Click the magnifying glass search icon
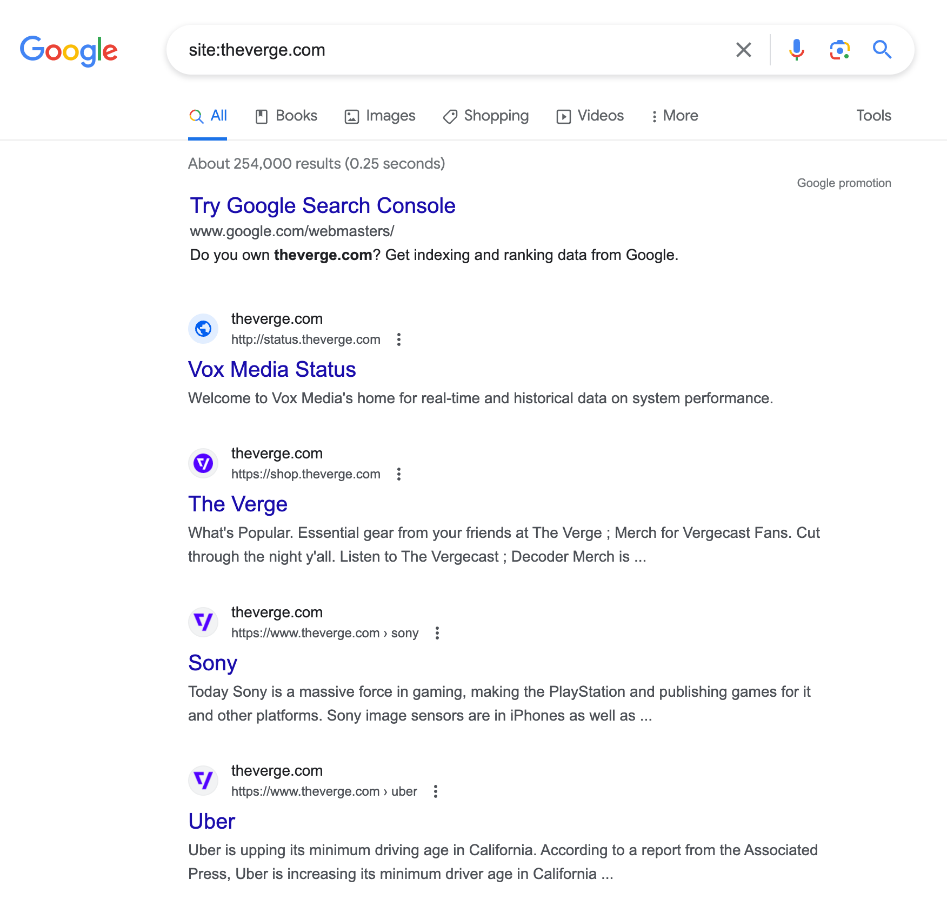The width and height of the screenshot is (947, 906). (x=882, y=50)
